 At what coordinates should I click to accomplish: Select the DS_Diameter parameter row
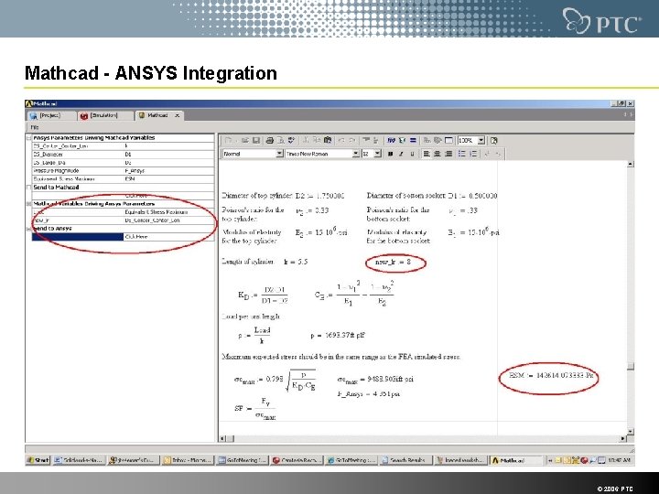tap(124, 155)
